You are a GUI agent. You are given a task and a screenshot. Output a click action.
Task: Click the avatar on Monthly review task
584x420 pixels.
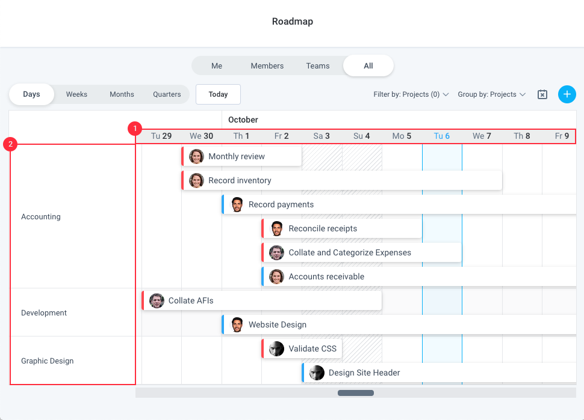(196, 156)
